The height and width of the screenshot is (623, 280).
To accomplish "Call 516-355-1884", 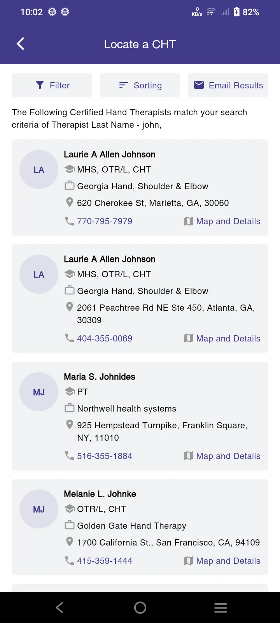I will pyautogui.click(x=105, y=456).
